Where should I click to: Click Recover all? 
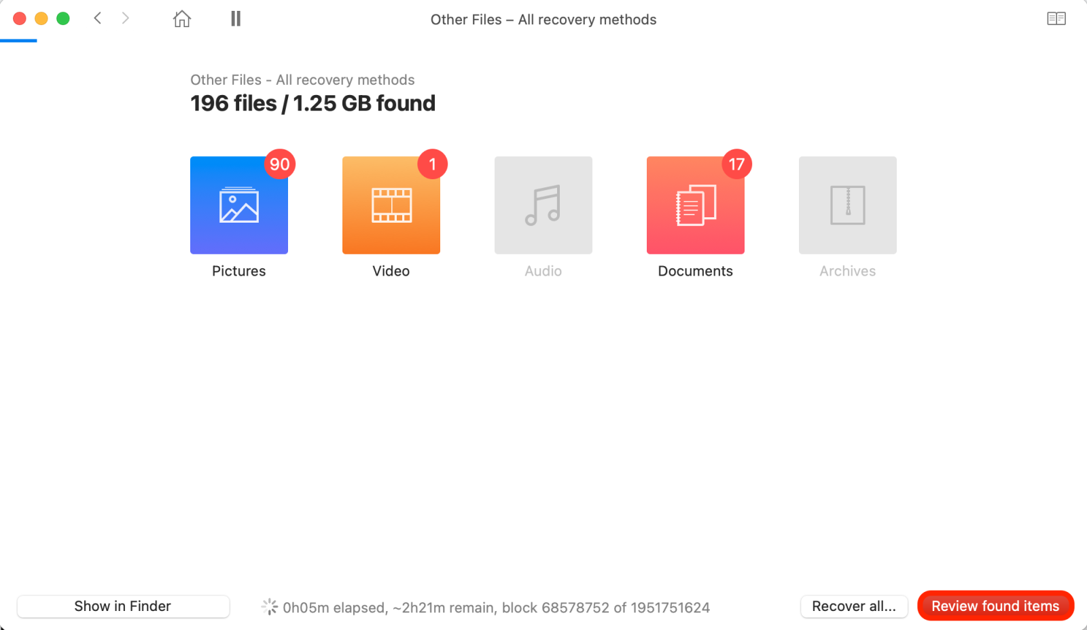pyautogui.click(x=853, y=606)
